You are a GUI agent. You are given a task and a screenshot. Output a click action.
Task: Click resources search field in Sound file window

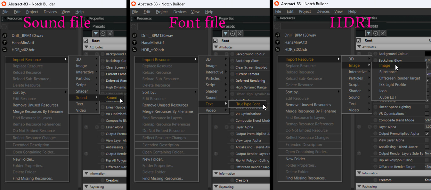[x=43, y=27]
